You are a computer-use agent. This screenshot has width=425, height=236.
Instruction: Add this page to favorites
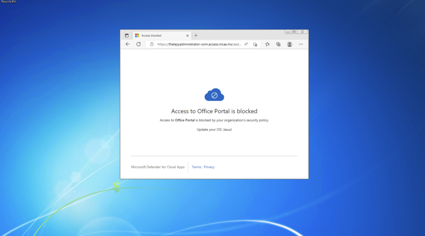(255, 44)
